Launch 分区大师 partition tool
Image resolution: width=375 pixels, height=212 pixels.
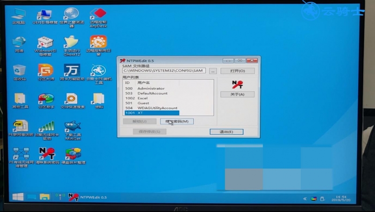(45, 72)
